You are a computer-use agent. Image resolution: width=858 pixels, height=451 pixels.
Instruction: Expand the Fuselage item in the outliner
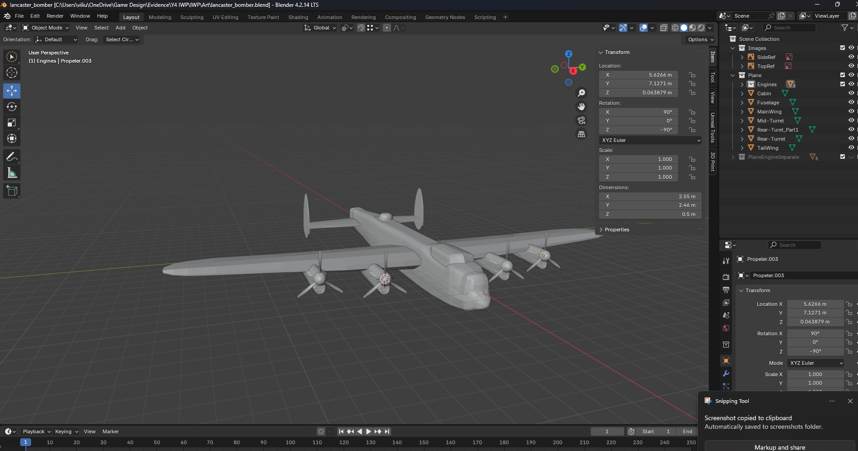pyautogui.click(x=742, y=102)
